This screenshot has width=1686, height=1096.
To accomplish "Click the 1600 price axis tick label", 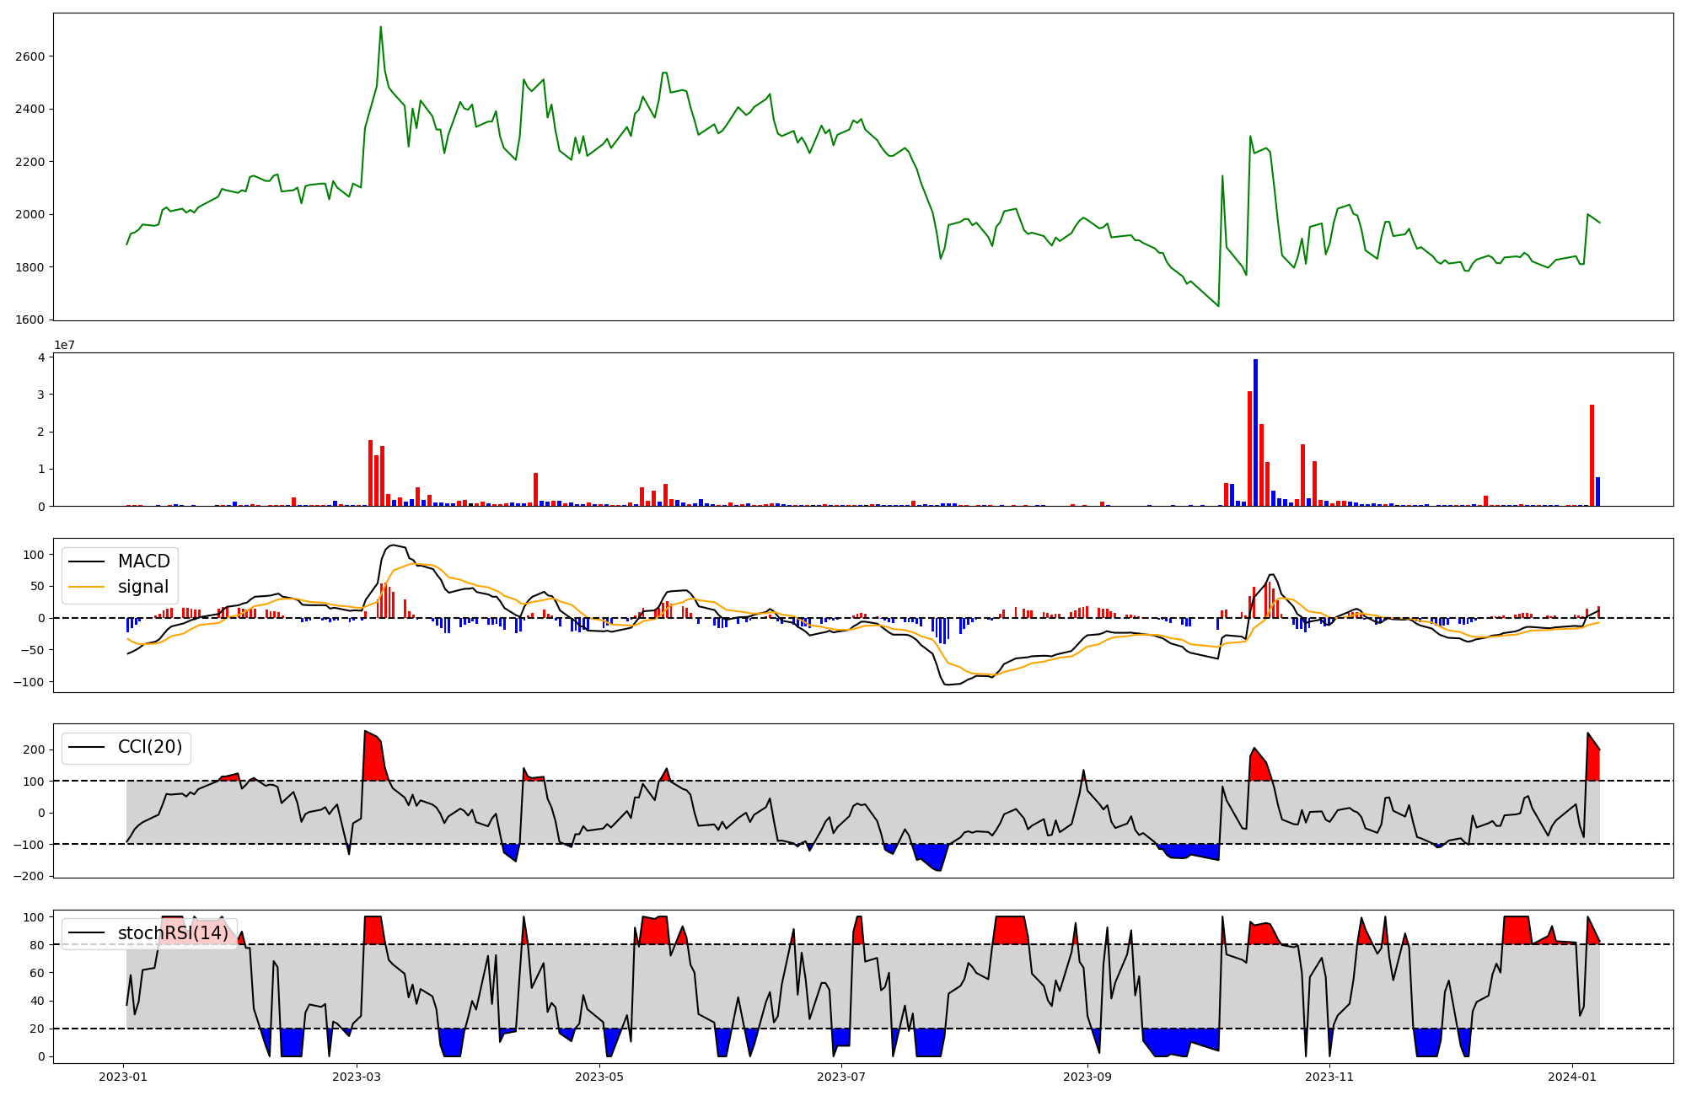I will pos(30,320).
